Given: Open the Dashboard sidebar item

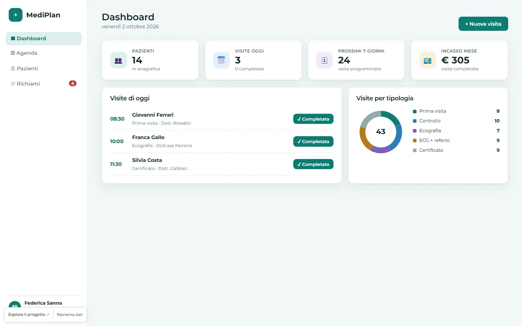Looking at the screenshot, I should click(x=43, y=38).
